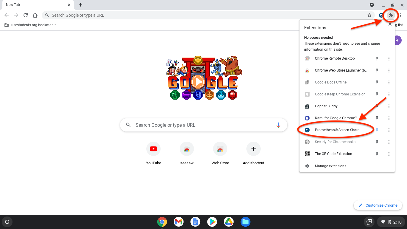
Task: Open more options for Securly for Chromebooks
Action: click(389, 142)
